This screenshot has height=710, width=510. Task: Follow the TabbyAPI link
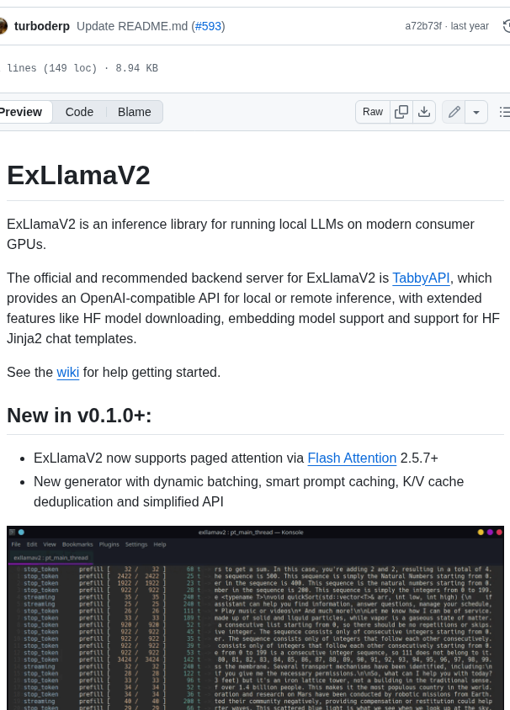point(421,278)
